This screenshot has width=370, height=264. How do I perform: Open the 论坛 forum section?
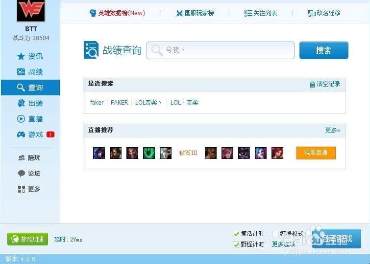pyautogui.click(x=30, y=174)
